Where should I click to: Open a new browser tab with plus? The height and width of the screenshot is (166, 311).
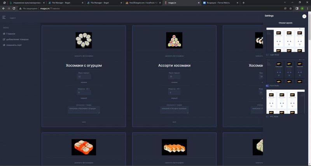tap(243, 3)
